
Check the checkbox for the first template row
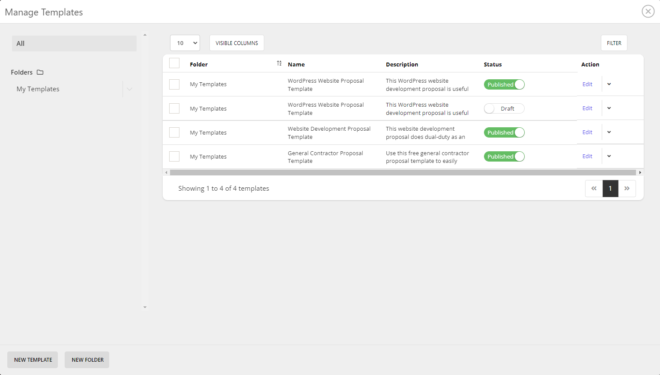[174, 84]
